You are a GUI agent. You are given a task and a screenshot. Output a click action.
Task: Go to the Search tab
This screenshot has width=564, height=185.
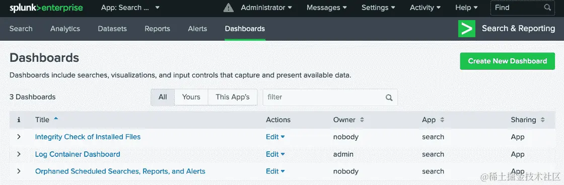pyautogui.click(x=21, y=29)
